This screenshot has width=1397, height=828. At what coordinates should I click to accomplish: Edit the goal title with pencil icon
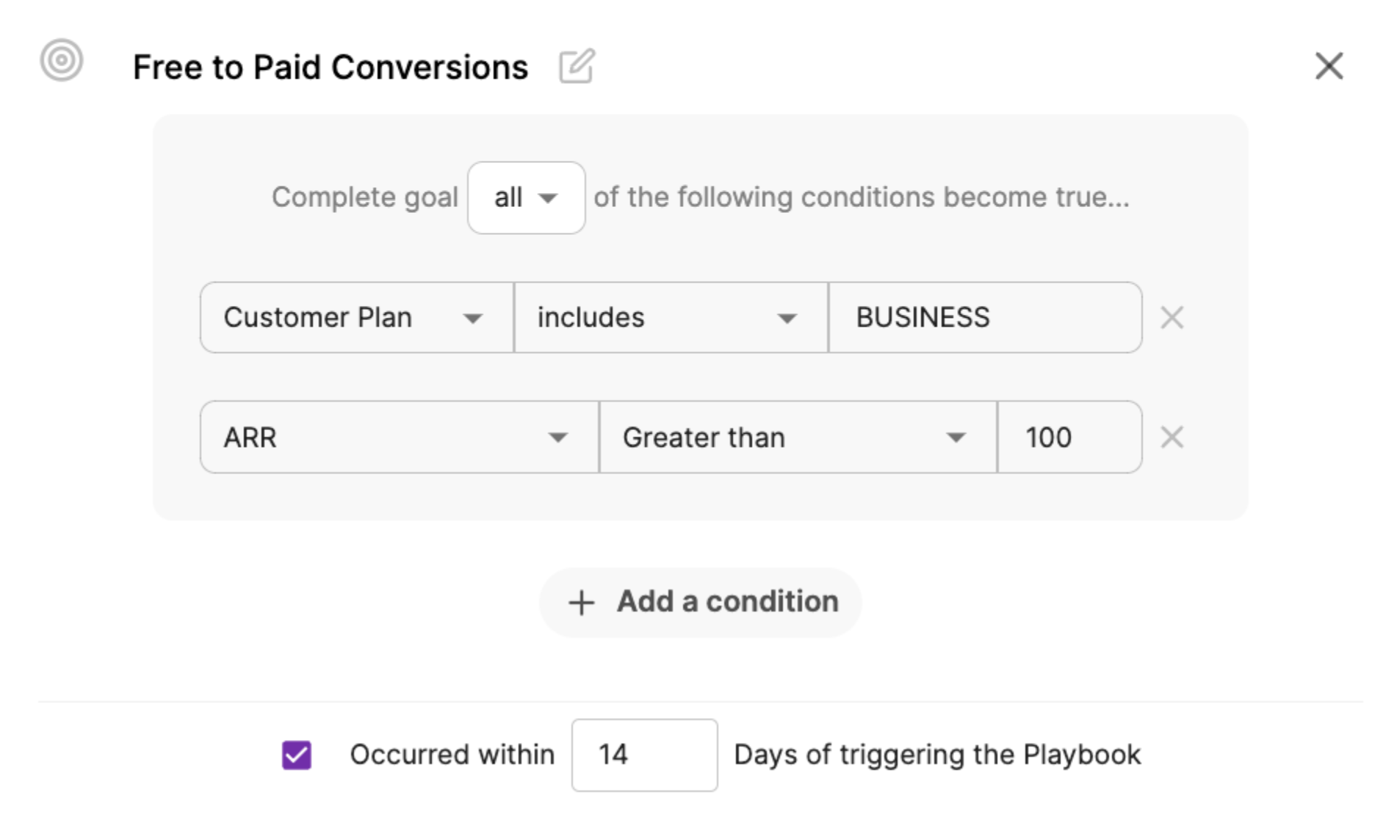pos(577,67)
